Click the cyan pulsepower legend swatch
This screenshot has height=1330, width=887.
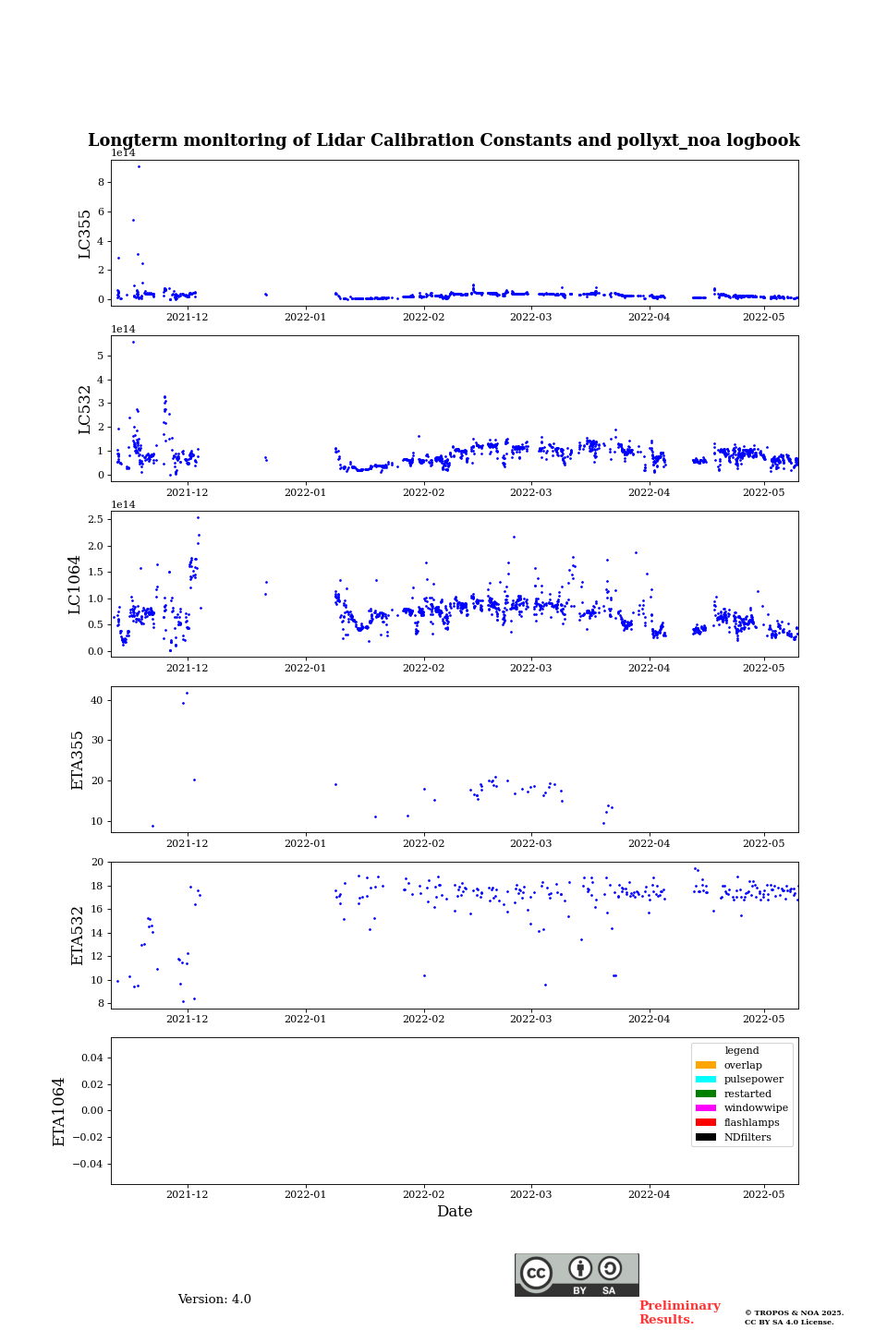click(706, 1079)
